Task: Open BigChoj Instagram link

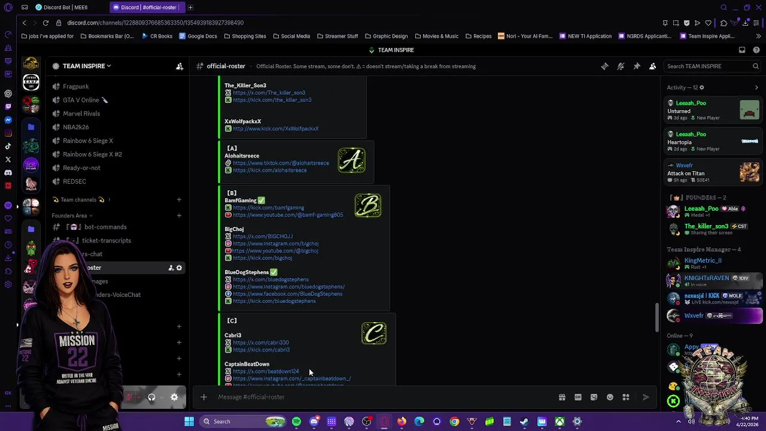Action: tap(275, 244)
